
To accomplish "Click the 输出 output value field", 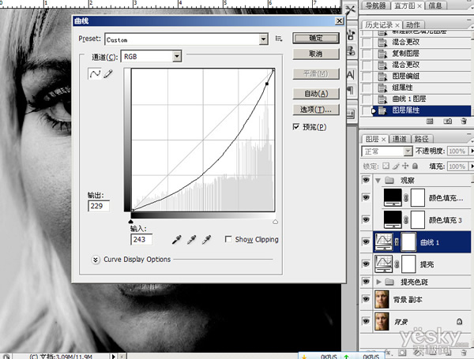I will point(99,206).
